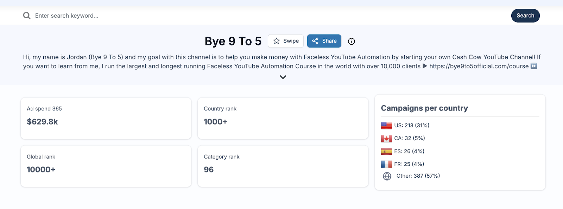Click the play-forward emoji after course link
Image resolution: width=563 pixels, height=209 pixels.
[x=534, y=66]
